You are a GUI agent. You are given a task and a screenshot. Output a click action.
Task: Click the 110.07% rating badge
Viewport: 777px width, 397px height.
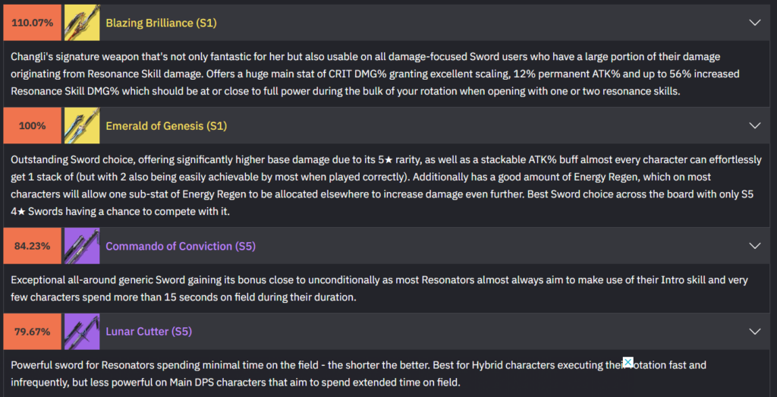click(x=33, y=23)
